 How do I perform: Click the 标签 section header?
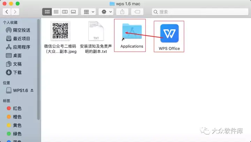7,101
